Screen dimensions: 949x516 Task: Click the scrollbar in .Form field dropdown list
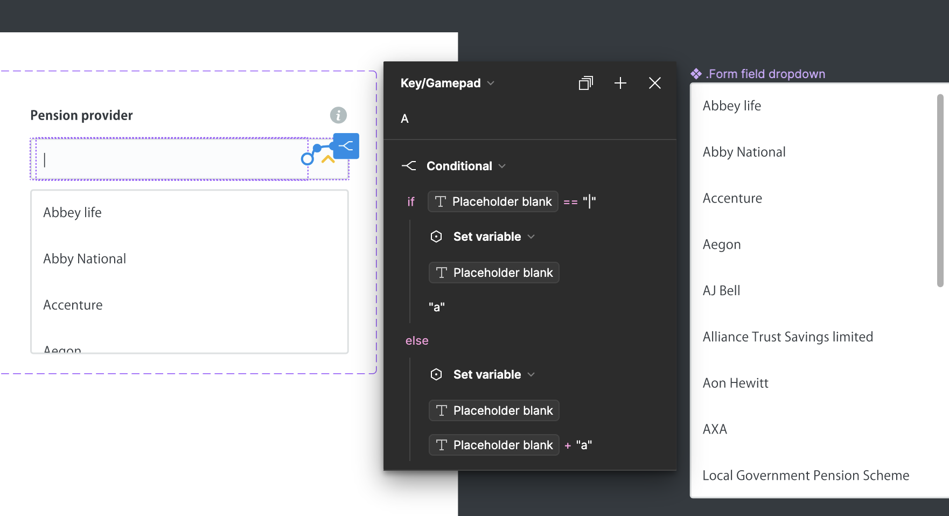click(x=940, y=191)
